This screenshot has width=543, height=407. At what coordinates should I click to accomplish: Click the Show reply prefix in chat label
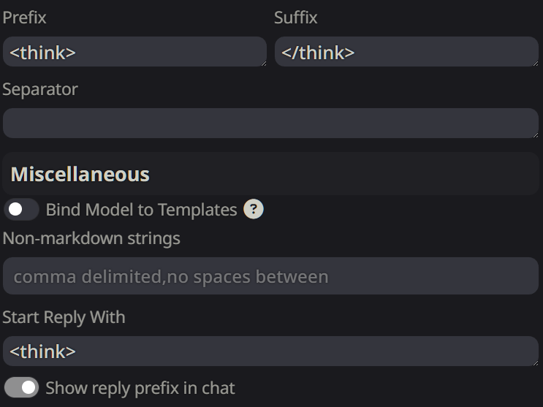(x=140, y=387)
